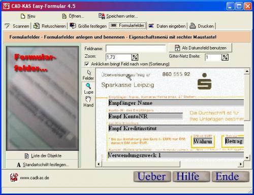This screenshot has width=254, height=195.
Task: Click vertical scrollbar up arrow
Action: 247,71
